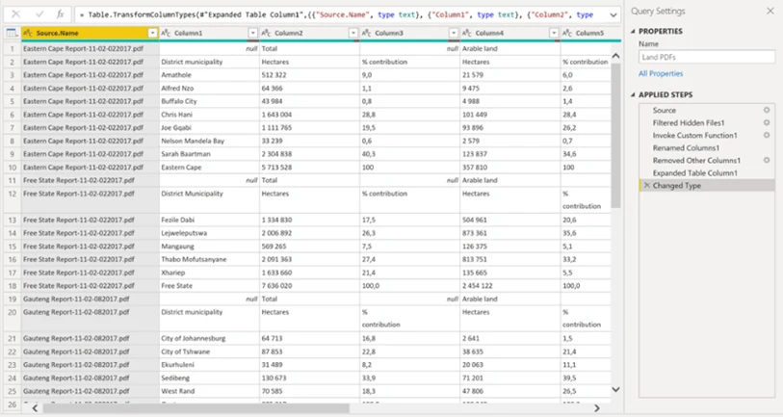Image resolution: width=783 pixels, height=417 pixels.
Task: Edit the query Name field
Action: tap(707, 57)
